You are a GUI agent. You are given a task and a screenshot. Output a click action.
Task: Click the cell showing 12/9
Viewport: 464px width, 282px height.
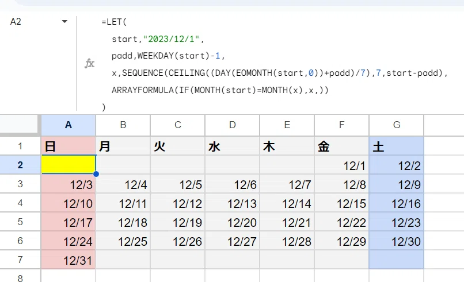pyautogui.click(x=397, y=184)
